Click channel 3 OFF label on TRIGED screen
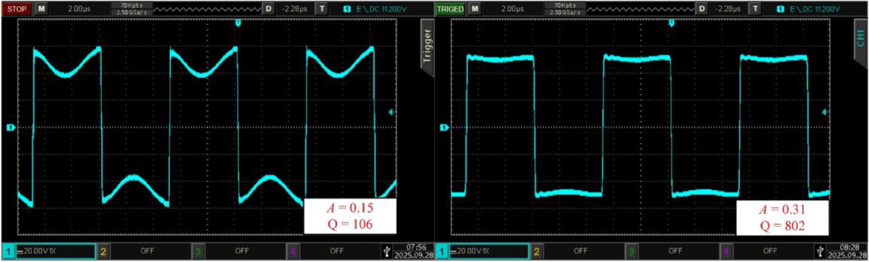This screenshot has height=262, width=869. [675, 251]
